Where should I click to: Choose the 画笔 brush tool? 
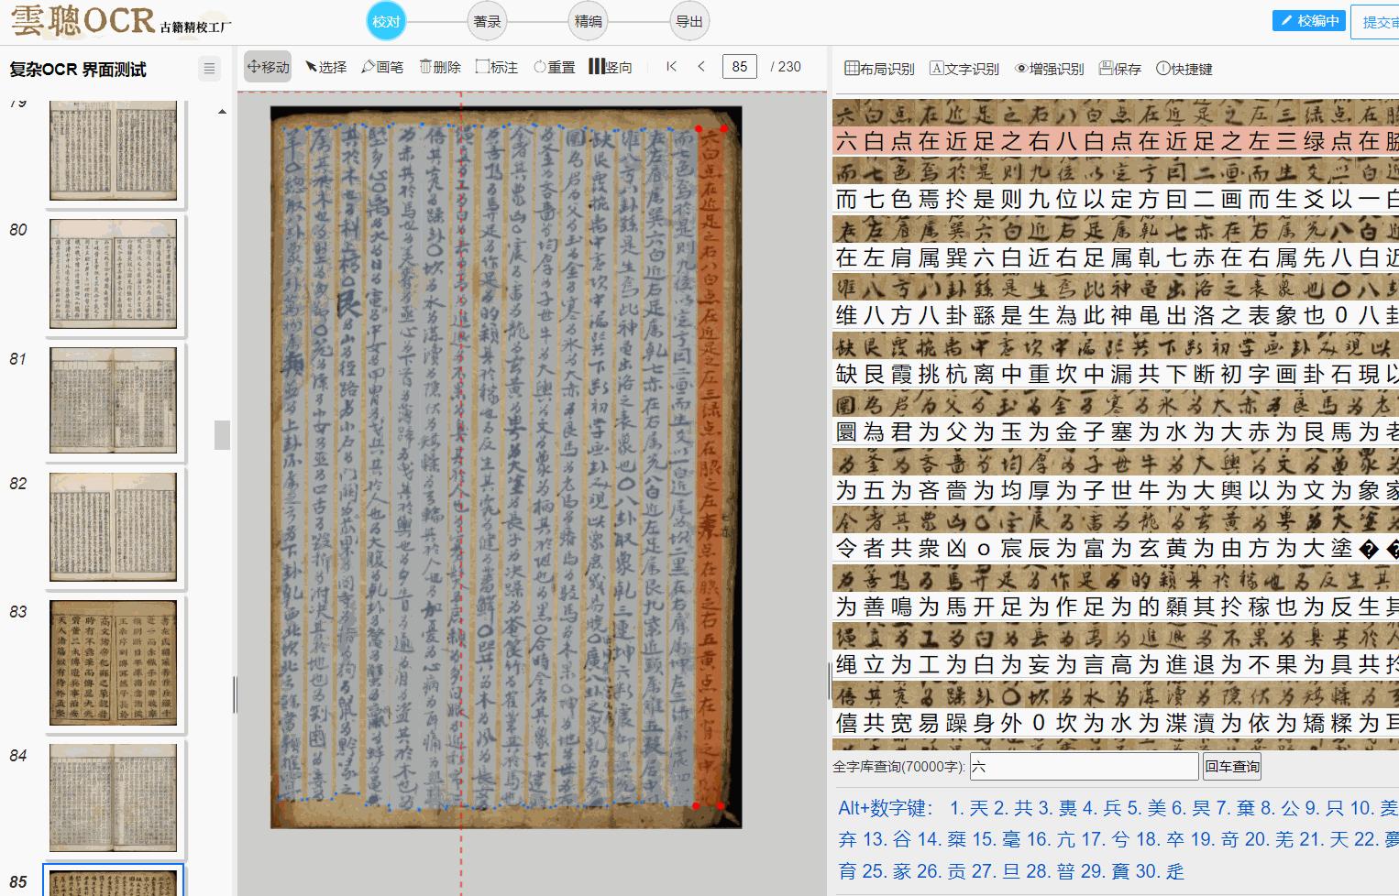pyautogui.click(x=382, y=67)
